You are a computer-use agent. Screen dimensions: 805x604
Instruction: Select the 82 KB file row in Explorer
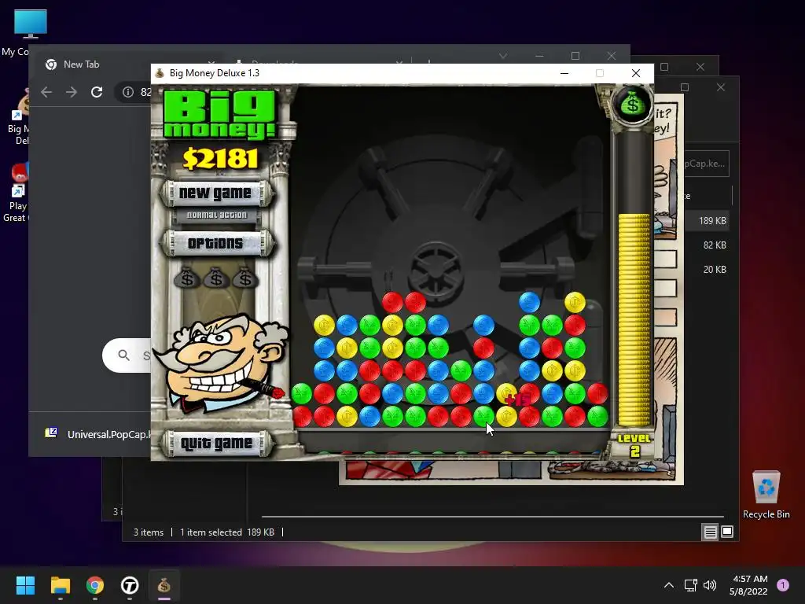(714, 245)
